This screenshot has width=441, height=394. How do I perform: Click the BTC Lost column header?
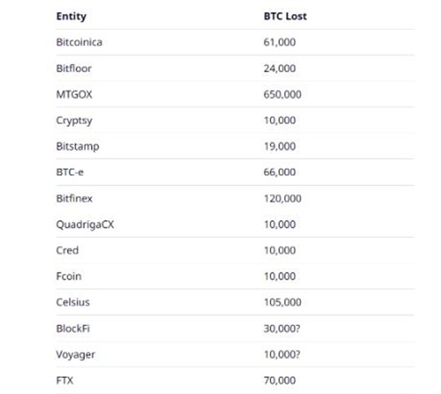[x=285, y=16]
